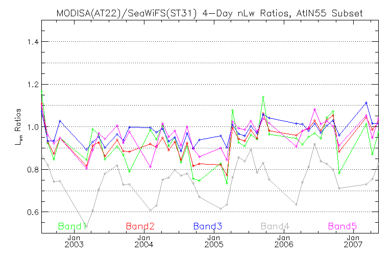Click the Jan 2007 x-axis label
Screen dimensions: 392x261
[353, 241]
